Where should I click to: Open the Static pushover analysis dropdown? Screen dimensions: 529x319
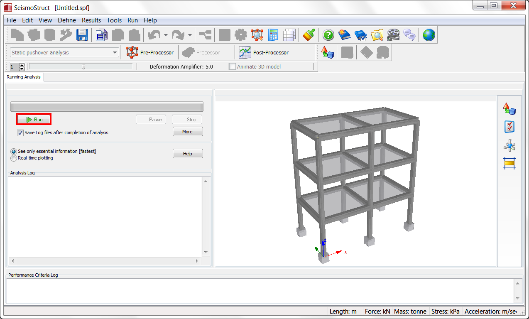(115, 53)
